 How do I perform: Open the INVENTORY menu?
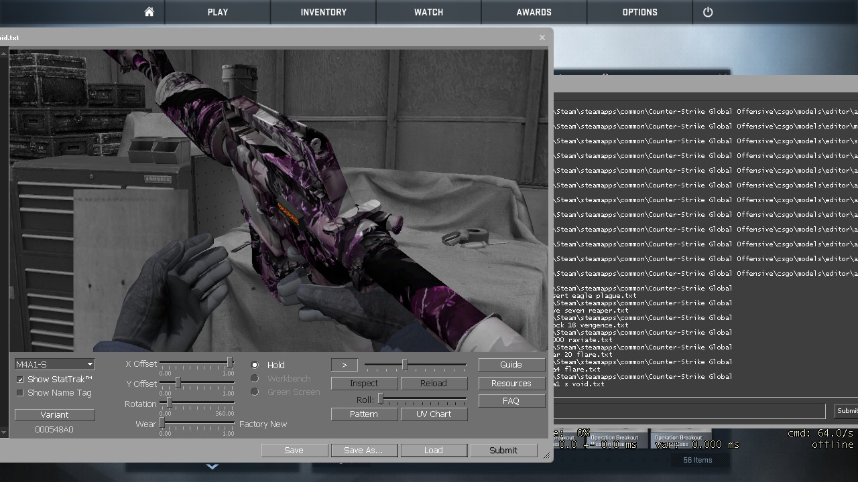tap(324, 12)
